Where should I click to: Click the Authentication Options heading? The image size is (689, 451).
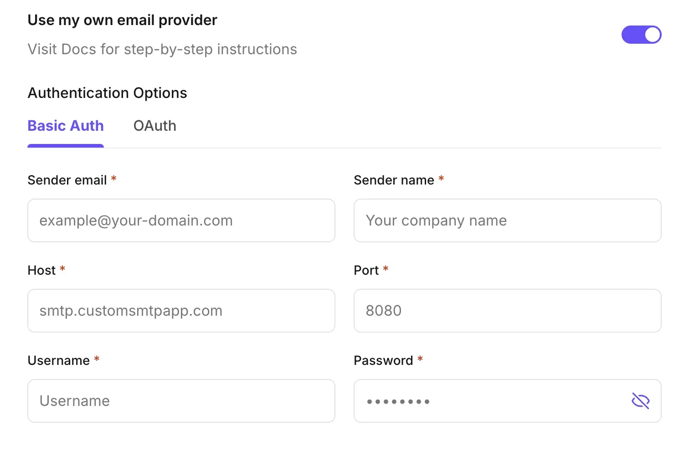(107, 93)
